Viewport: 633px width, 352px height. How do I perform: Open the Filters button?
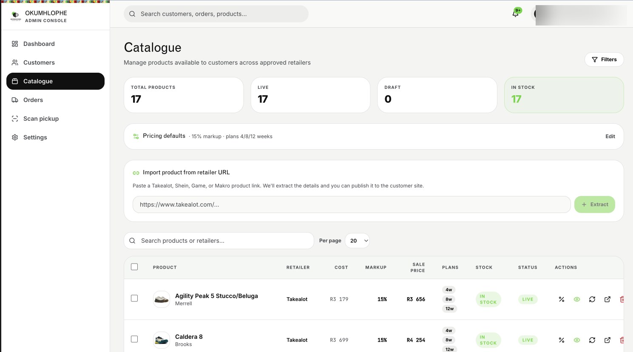[x=604, y=60]
